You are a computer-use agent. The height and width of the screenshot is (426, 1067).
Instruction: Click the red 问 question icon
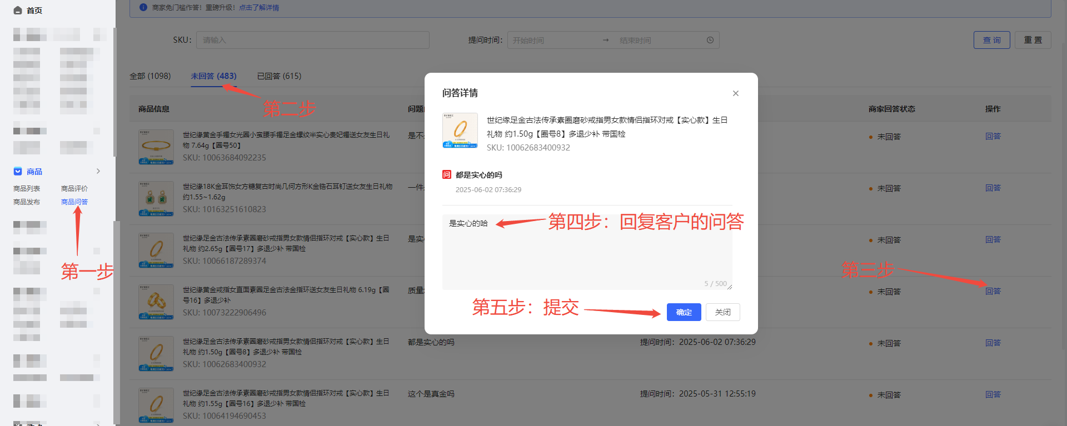[446, 175]
